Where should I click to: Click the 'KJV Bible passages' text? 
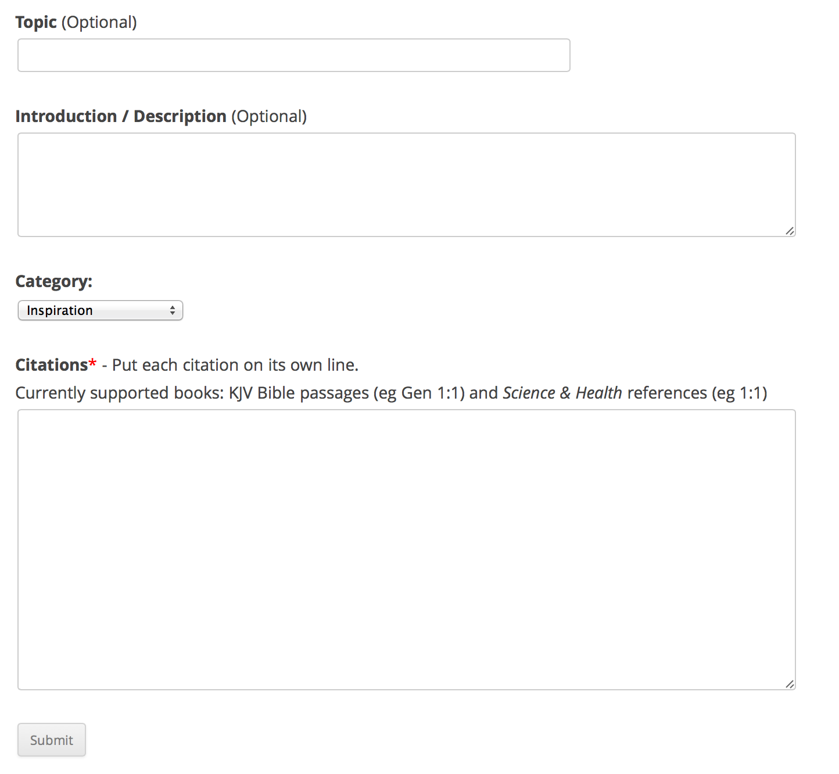[298, 393]
